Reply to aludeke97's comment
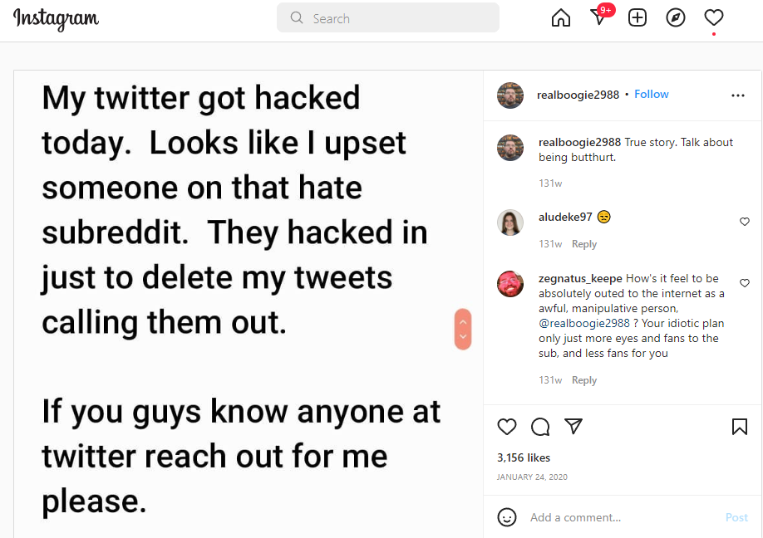763x538 pixels. point(584,244)
